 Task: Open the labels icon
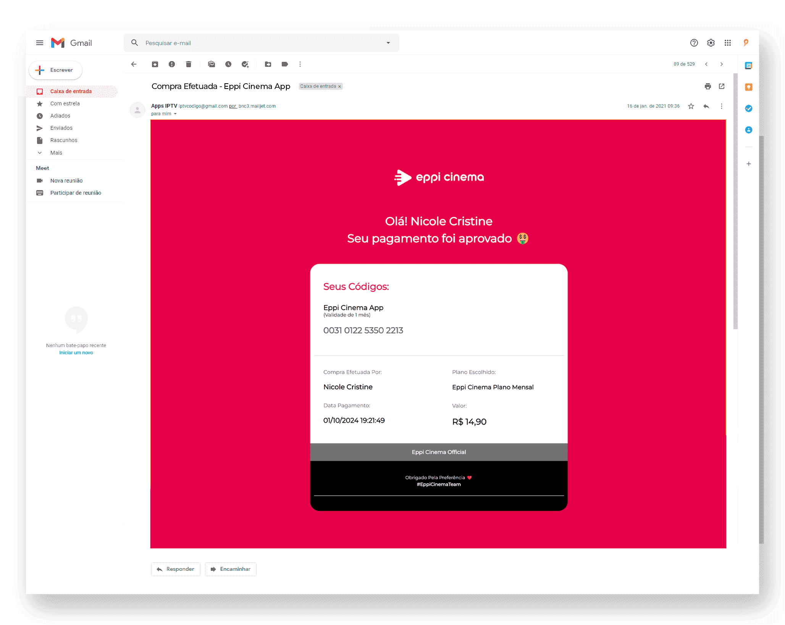(285, 64)
